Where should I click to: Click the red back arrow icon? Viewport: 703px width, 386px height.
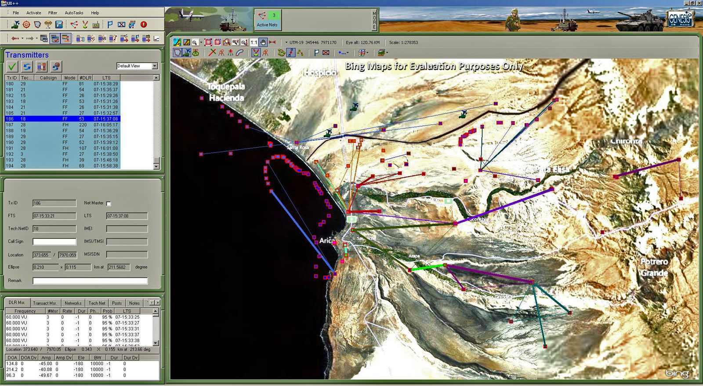pos(15,39)
